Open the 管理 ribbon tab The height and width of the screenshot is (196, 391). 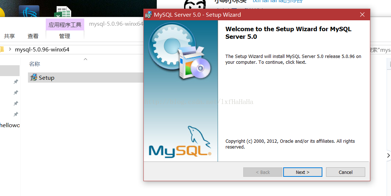click(x=65, y=36)
